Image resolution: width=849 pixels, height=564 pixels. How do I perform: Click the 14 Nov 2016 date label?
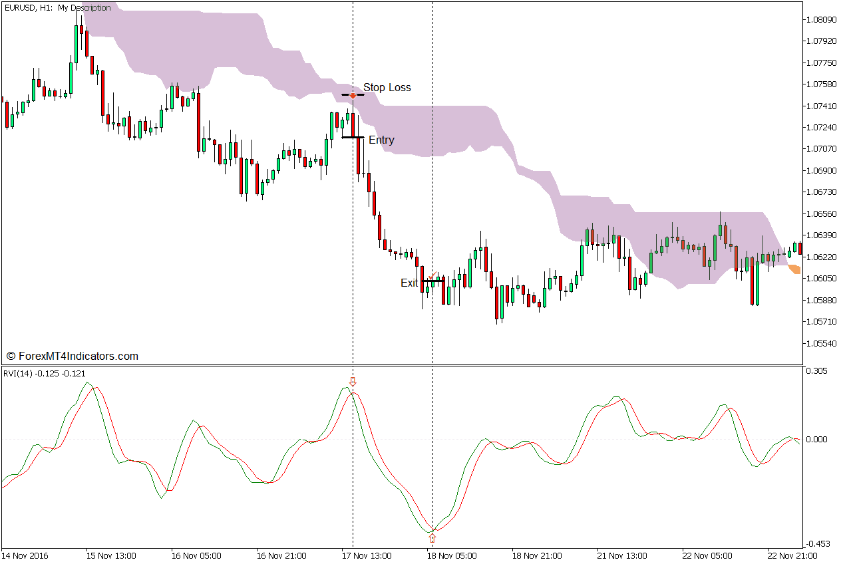[x=25, y=555]
